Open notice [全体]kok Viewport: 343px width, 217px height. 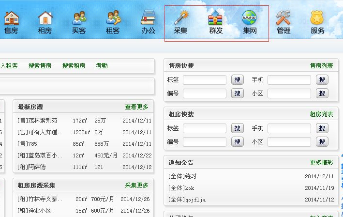pos(181,188)
